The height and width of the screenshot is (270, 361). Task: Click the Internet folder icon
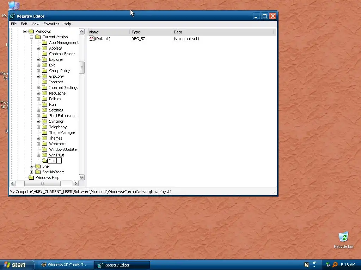click(x=45, y=82)
